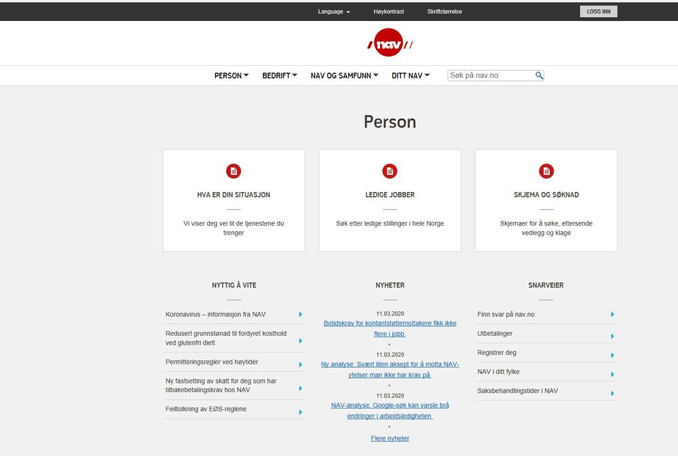
Task: Click the red NAV logo
Action: [x=390, y=43]
